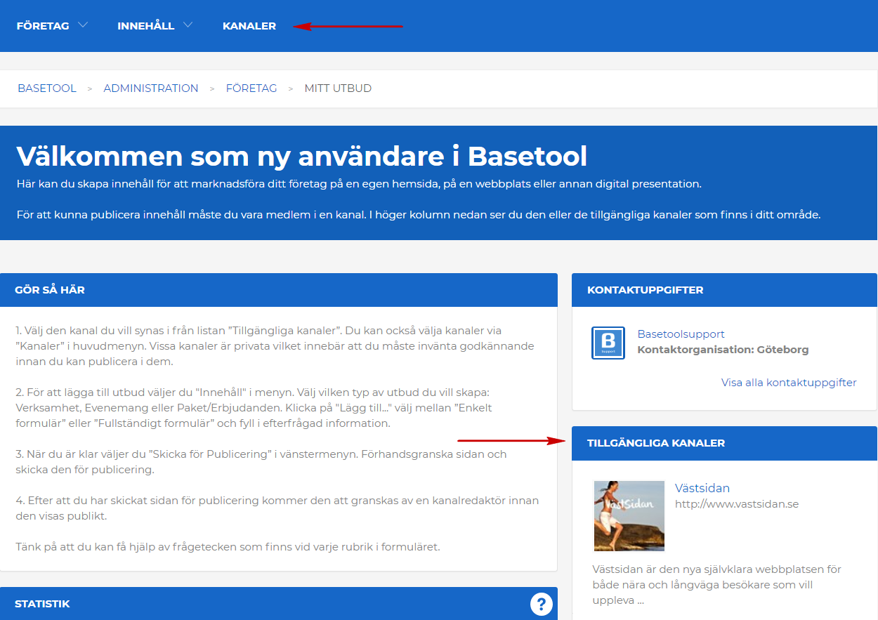Go to KANALER in main menu
Screen dimensions: 878x620
pos(249,26)
